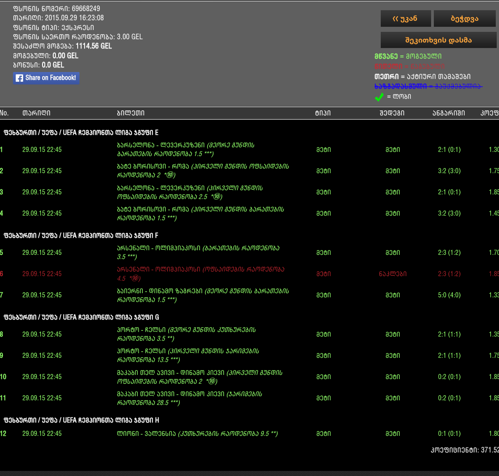Click the ⑩ symbol in row 10 bet

tap(212, 381)
